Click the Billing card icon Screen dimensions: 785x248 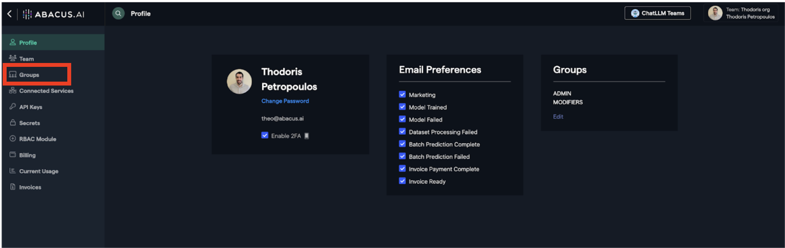pos(13,155)
